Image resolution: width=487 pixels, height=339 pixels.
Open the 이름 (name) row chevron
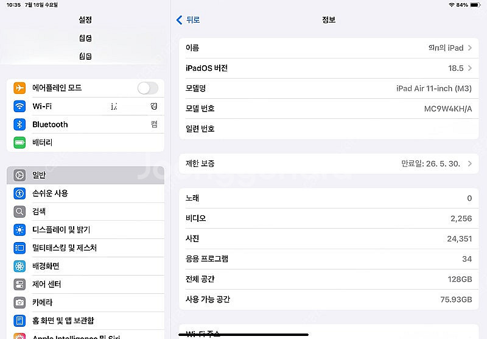[x=470, y=48]
